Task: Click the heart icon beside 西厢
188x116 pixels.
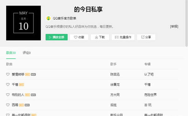Action: tap(8, 105)
